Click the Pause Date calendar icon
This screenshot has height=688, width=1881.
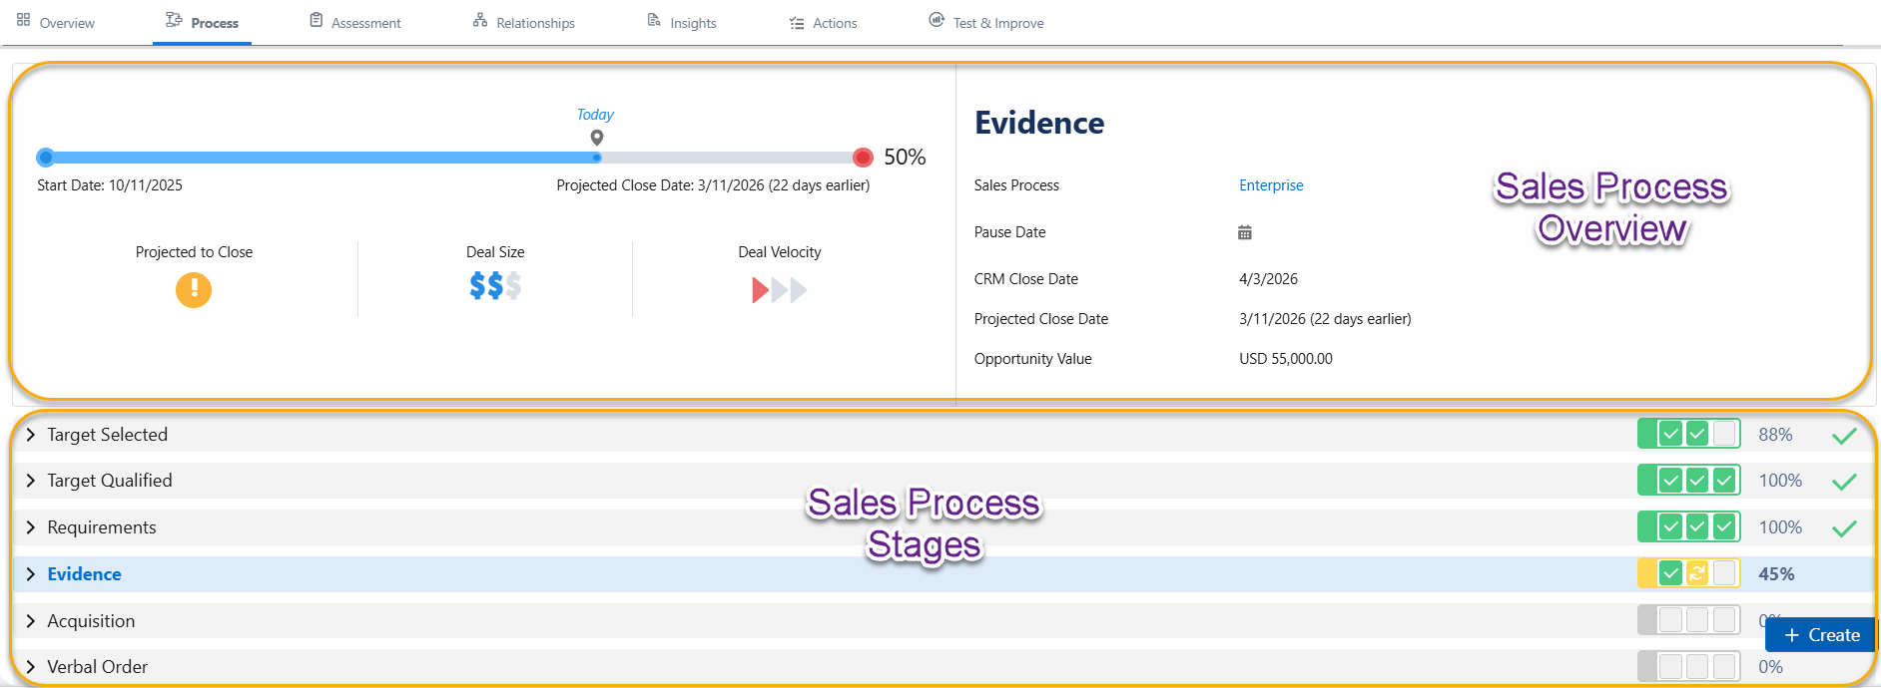click(x=1244, y=232)
